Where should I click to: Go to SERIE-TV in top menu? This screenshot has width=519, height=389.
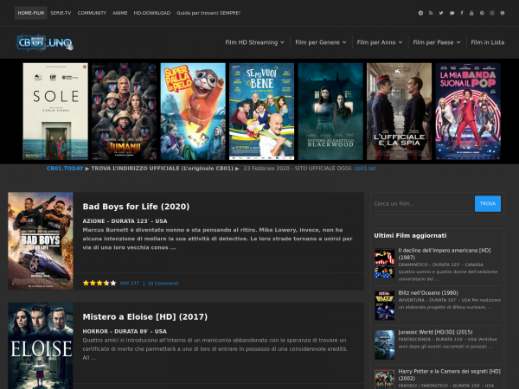61,13
